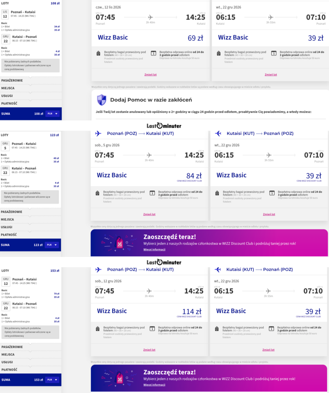Click Zmień lot under the 69 zł flight
The height and width of the screenshot is (393, 329).
point(151,75)
